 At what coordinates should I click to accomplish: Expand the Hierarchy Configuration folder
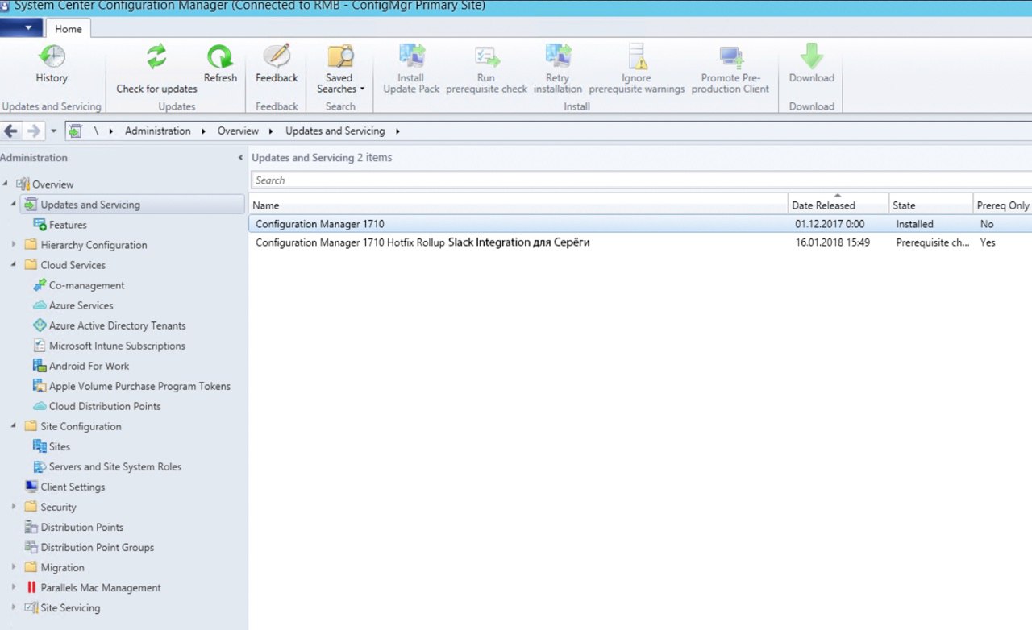pyautogui.click(x=14, y=245)
